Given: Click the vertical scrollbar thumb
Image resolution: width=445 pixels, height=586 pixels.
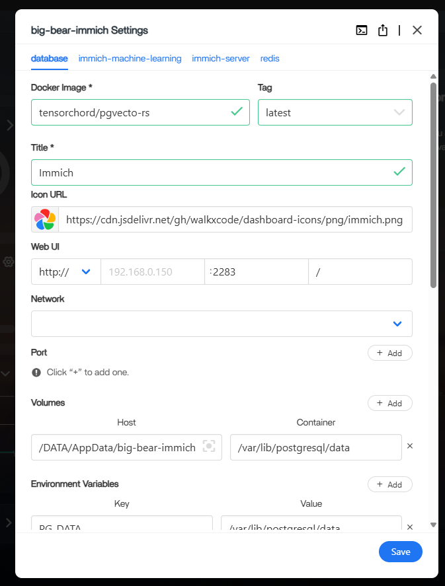Looking at the screenshot, I should coord(433,185).
